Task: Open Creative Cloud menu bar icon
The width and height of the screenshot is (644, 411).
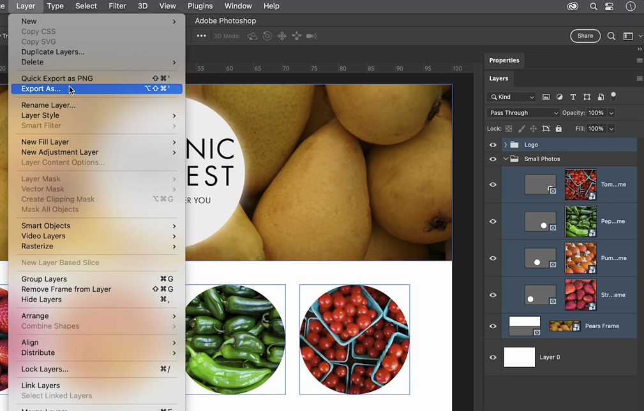Action: 573,6
